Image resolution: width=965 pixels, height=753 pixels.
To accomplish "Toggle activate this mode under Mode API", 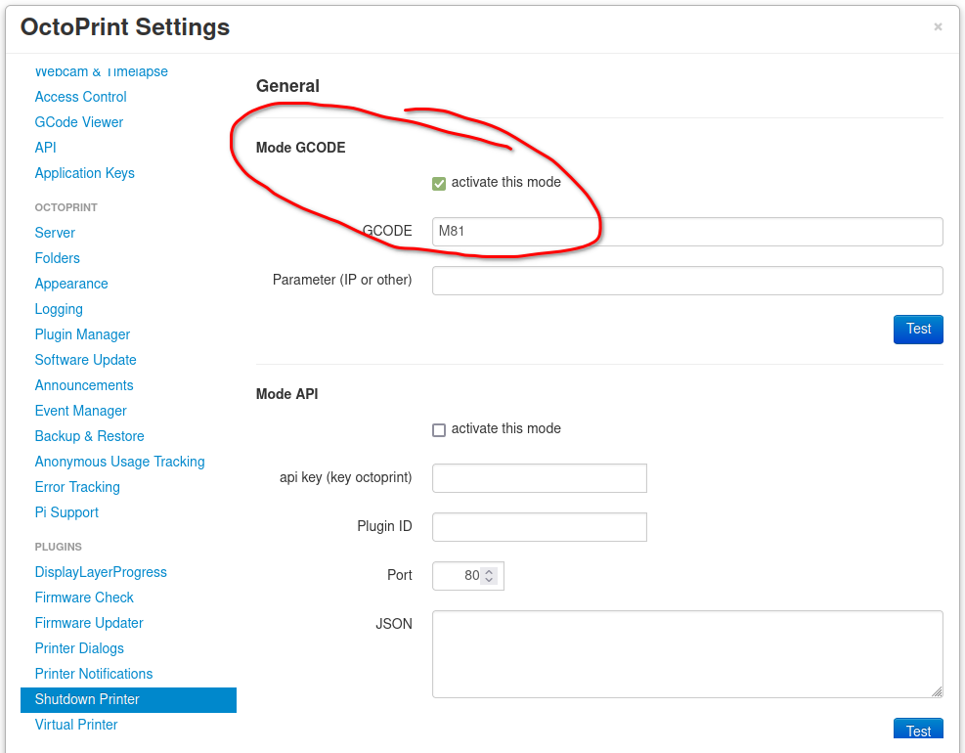I will [x=439, y=429].
